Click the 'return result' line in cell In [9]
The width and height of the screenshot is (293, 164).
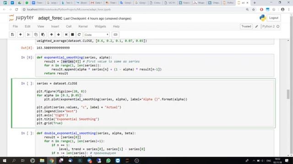56,73
